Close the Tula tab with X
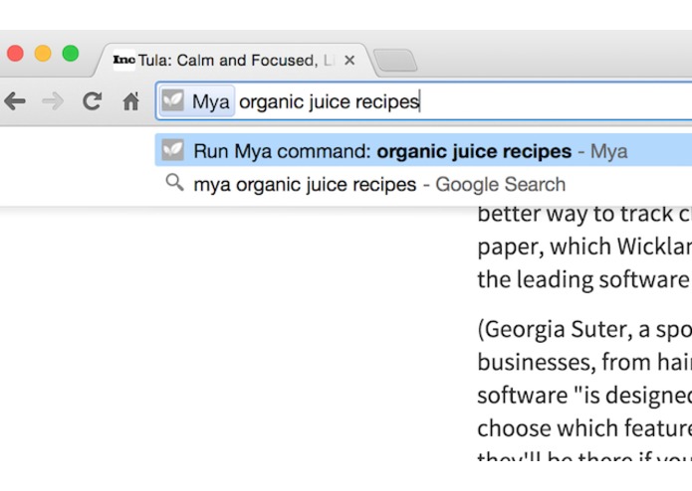 [x=349, y=60]
